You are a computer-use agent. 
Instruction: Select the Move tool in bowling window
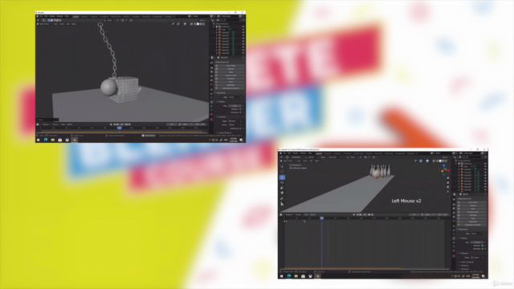click(x=282, y=177)
